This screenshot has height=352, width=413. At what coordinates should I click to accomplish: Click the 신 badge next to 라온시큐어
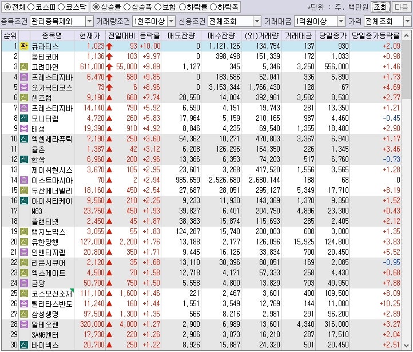click(x=24, y=262)
